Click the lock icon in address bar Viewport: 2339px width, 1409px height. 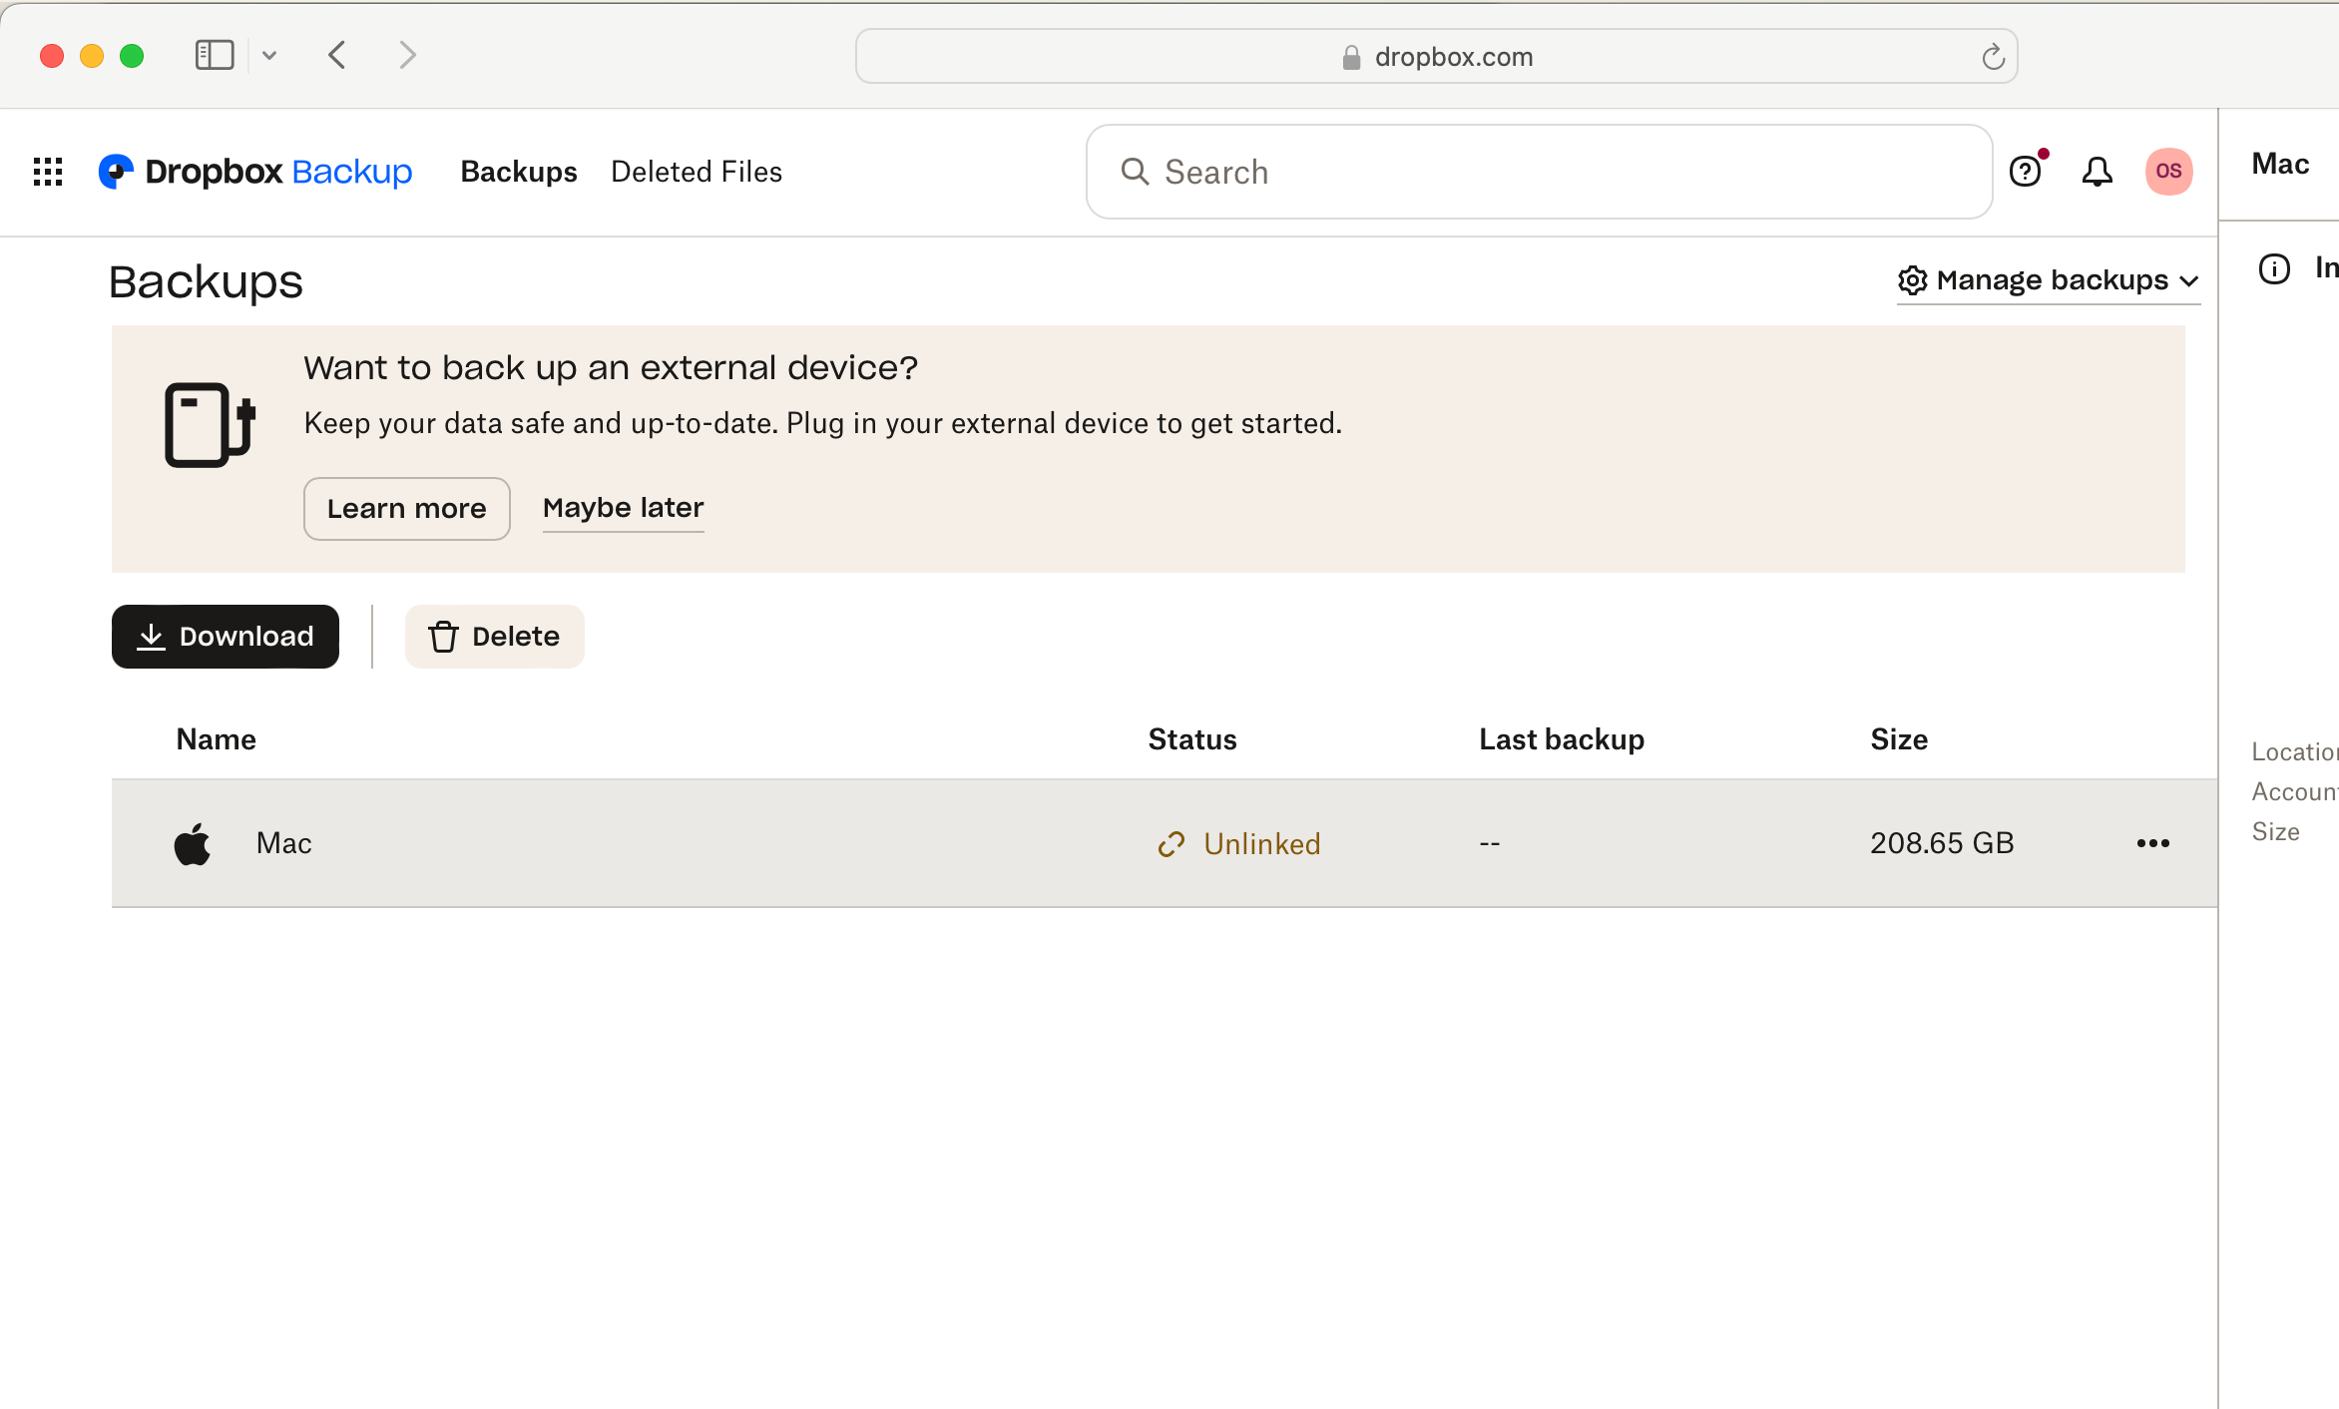(x=1351, y=57)
